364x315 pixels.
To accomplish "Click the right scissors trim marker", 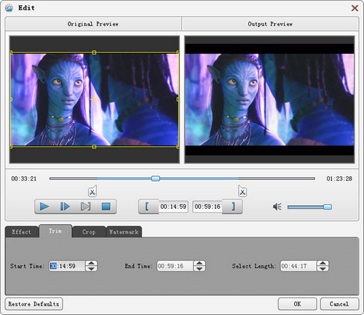I will point(242,191).
